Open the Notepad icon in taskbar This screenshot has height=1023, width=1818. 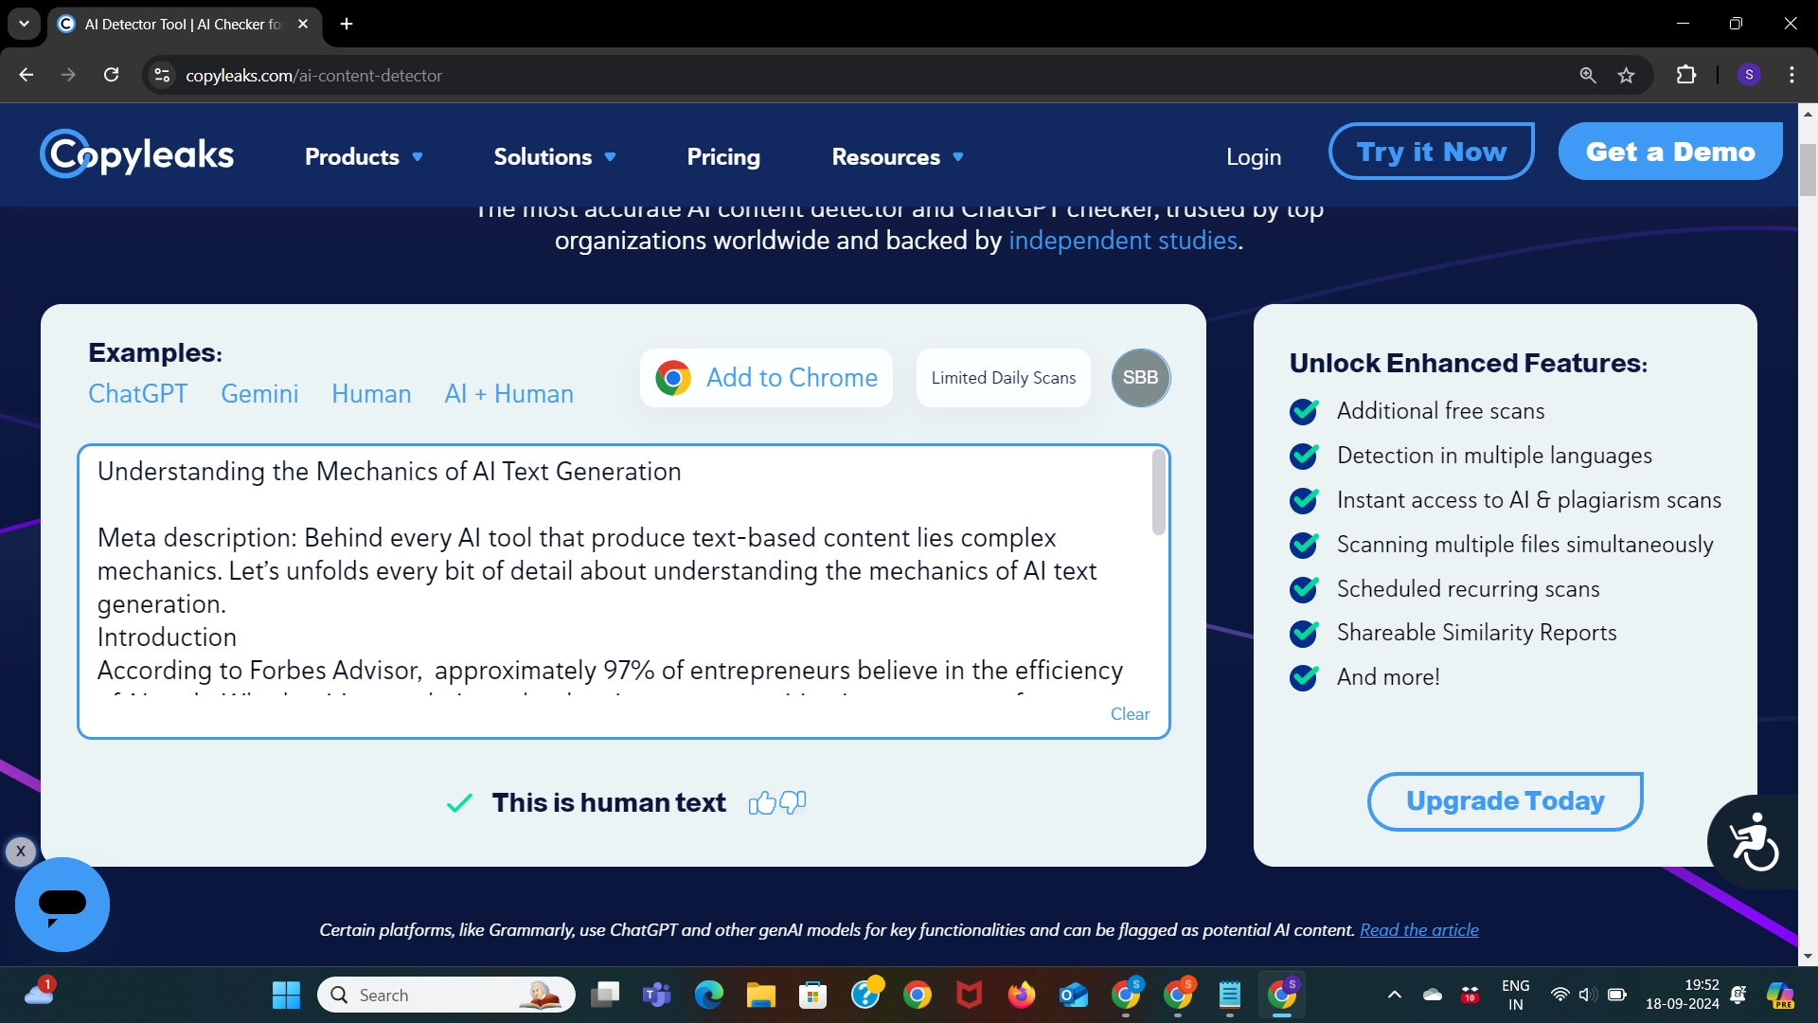1230,995
